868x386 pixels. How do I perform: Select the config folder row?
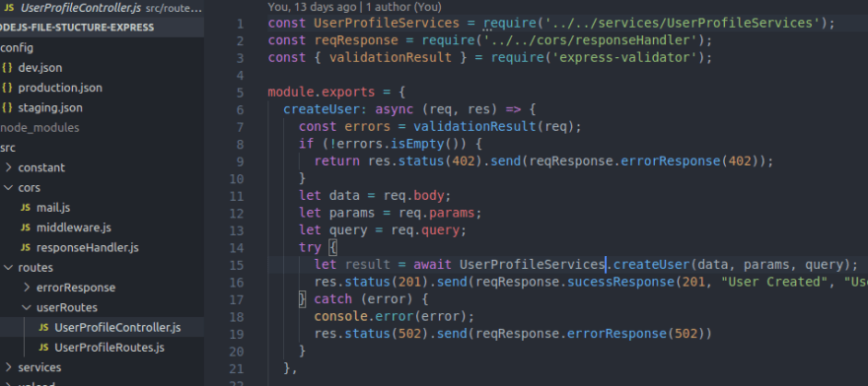coord(102,48)
